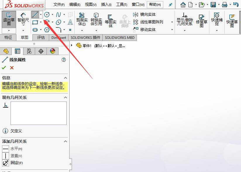
Task: Open help for 线条属性 panel
Action: click(x=64, y=60)
